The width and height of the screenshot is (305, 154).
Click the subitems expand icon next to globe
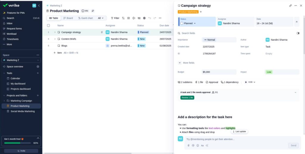[x=139, y=18]
